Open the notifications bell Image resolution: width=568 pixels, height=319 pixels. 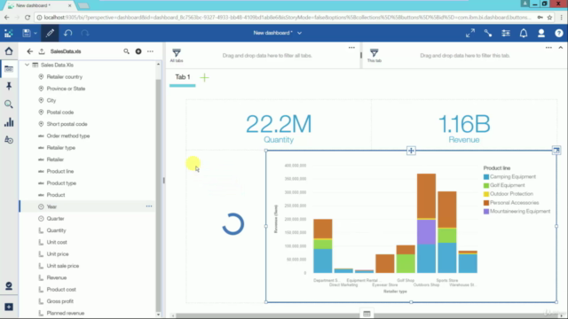[524, 34]
